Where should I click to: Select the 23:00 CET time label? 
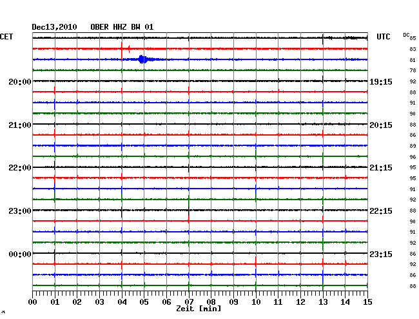[x=20, y=211]
